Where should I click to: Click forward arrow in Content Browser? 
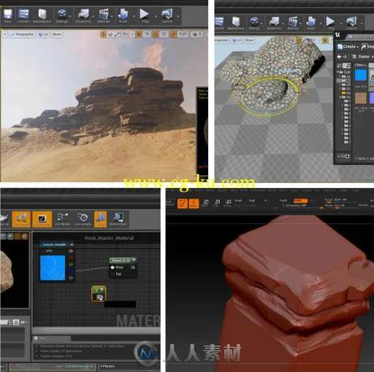345,57
